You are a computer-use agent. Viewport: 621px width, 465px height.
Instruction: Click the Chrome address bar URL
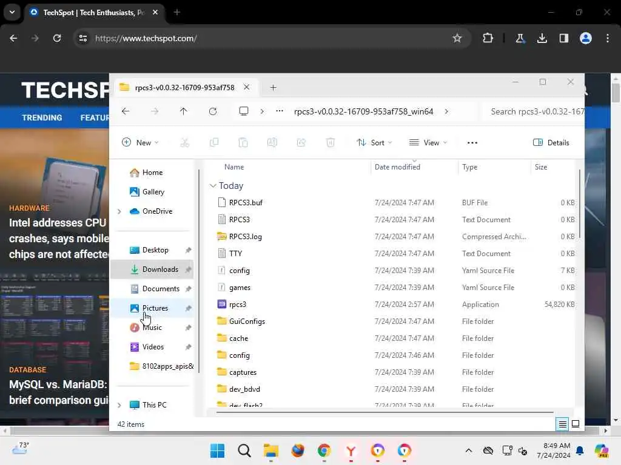146,38
